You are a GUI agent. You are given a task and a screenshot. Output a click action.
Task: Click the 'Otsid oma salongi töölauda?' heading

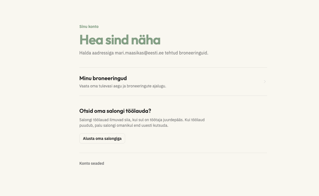click(115, 111)
